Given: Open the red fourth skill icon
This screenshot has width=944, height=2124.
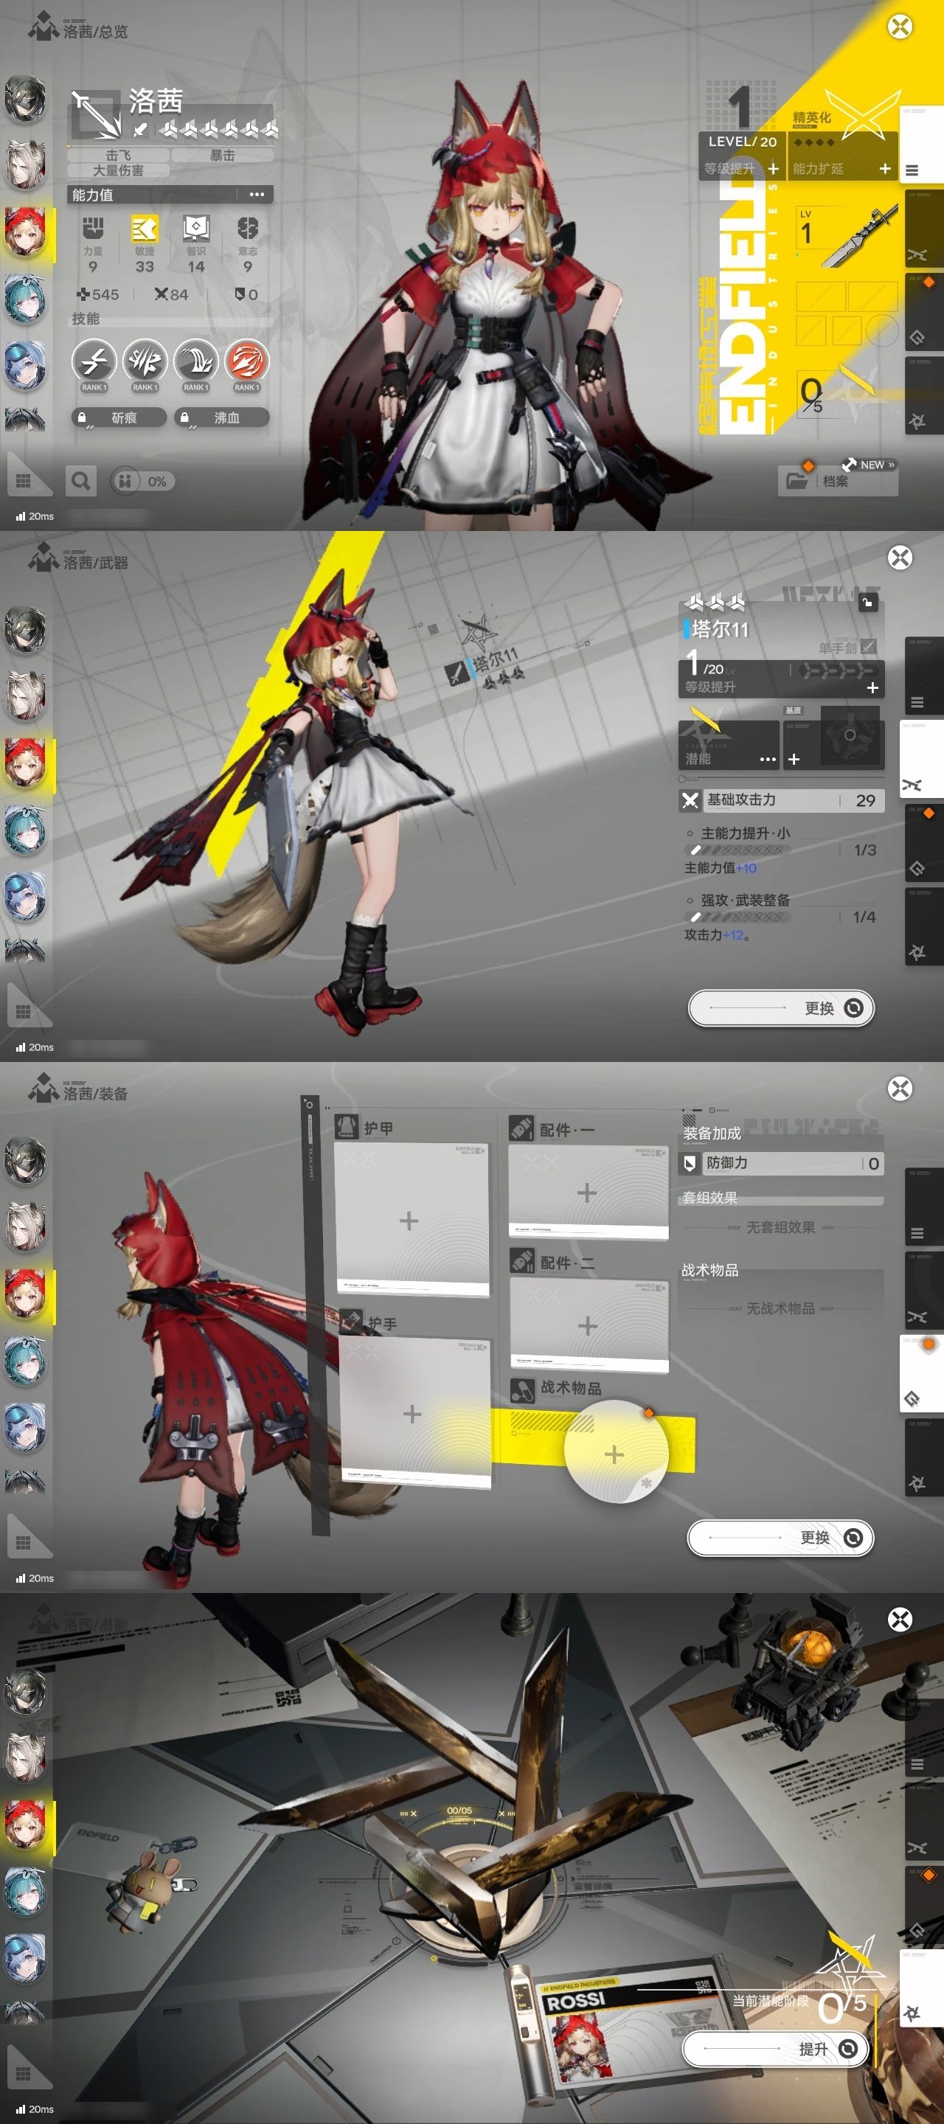Looking at the screenshot, I should click(246, 362).
